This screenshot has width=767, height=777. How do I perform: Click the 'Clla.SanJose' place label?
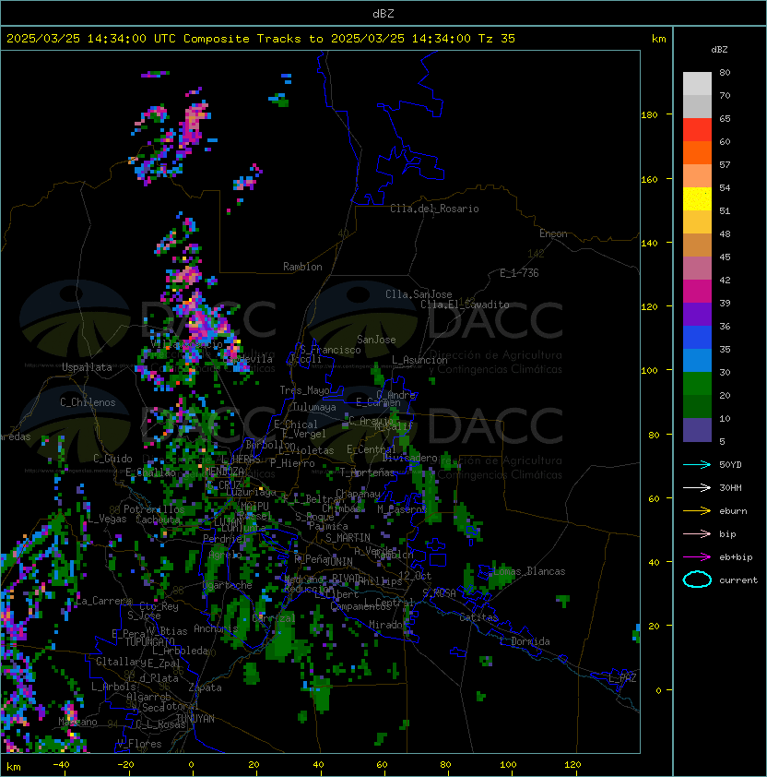[x=419, y=294]
